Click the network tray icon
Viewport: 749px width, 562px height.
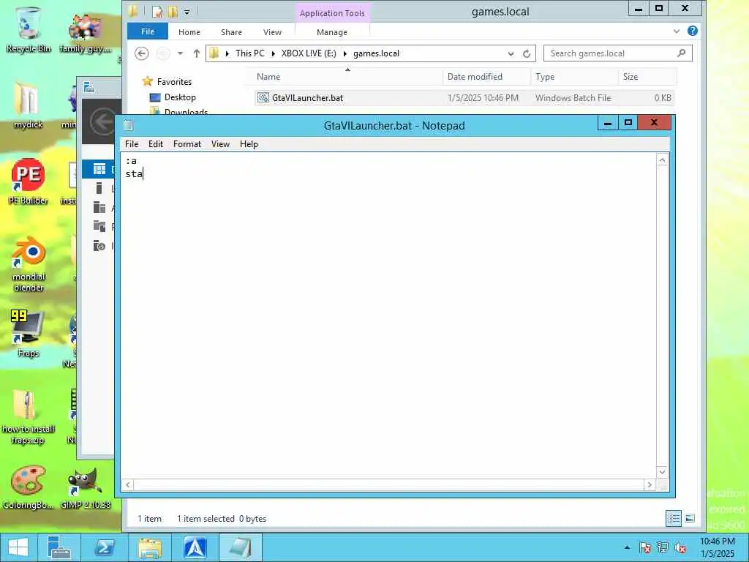663,547
